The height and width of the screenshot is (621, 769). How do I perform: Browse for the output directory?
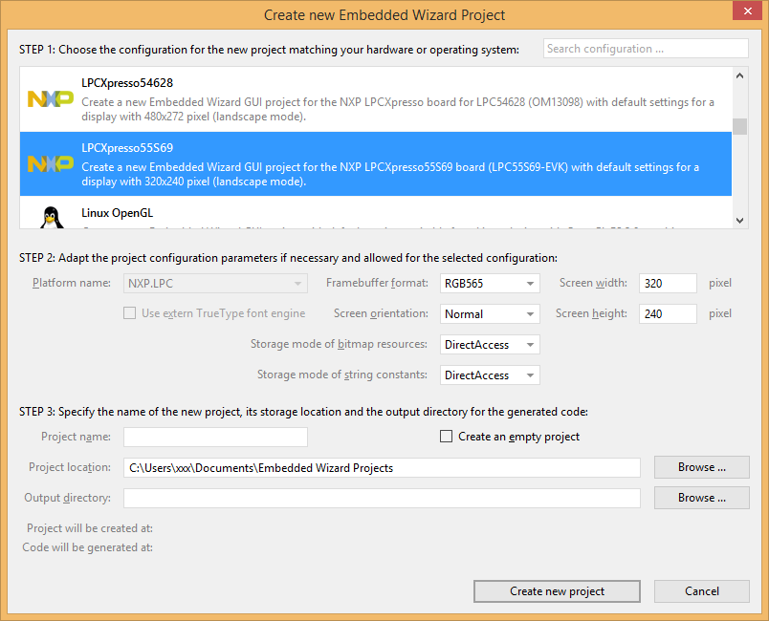701,498
